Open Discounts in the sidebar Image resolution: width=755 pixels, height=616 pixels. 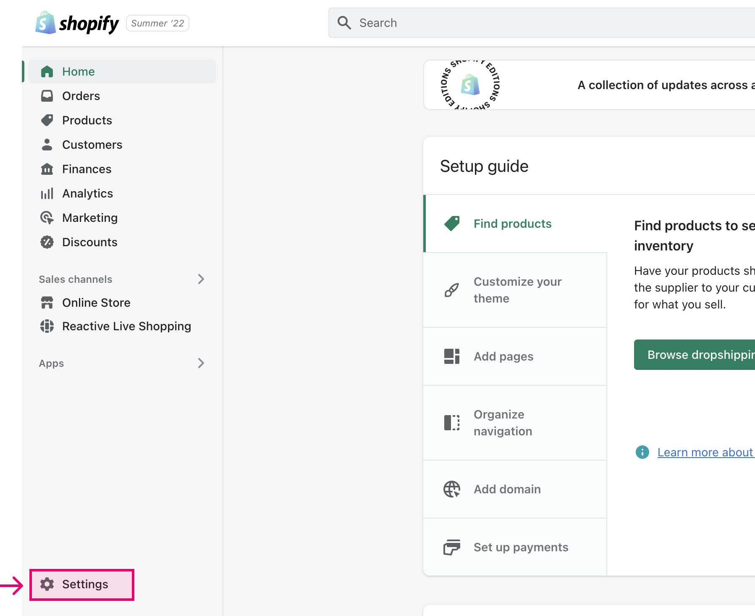[122, 242]
